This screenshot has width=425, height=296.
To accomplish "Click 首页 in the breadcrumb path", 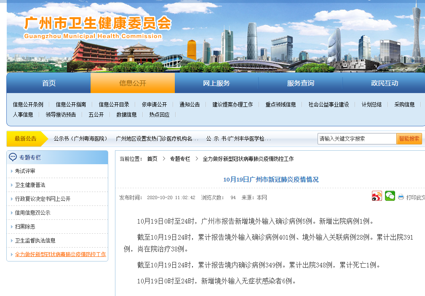I will (x=152, y=159).
